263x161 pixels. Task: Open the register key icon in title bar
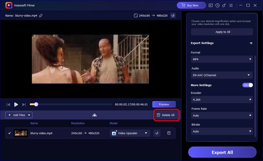coord(224,5)
